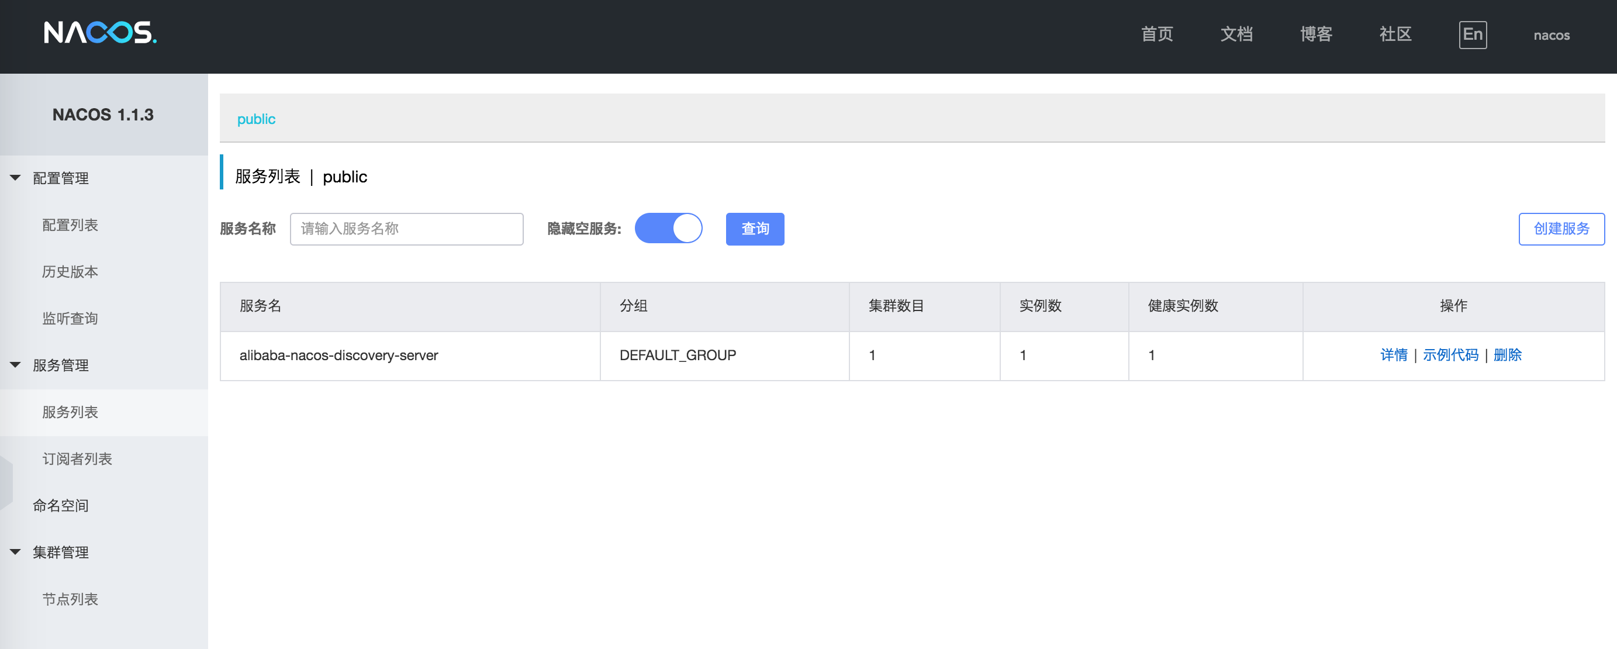Open 首页 in top navigation
Image resolution: width=1617 pixels, height=649 pixels.
1156,34
